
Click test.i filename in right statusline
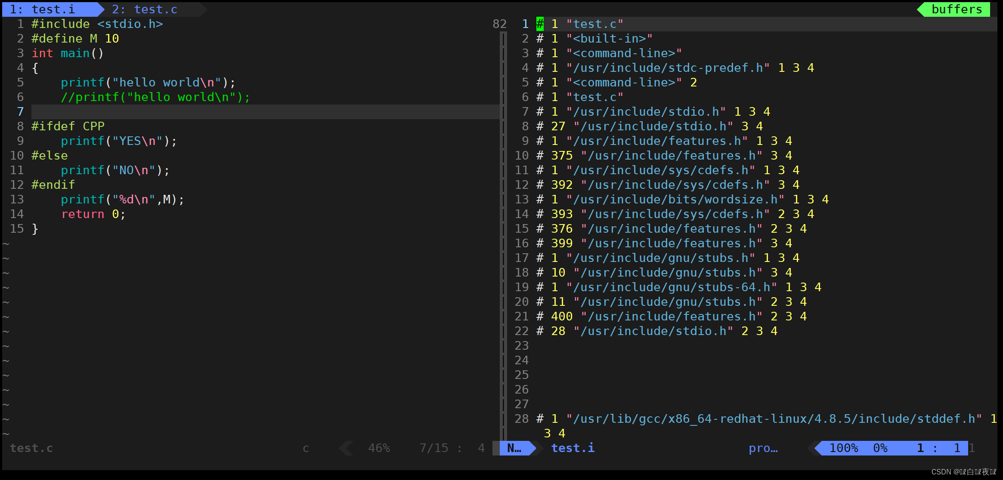573,448
